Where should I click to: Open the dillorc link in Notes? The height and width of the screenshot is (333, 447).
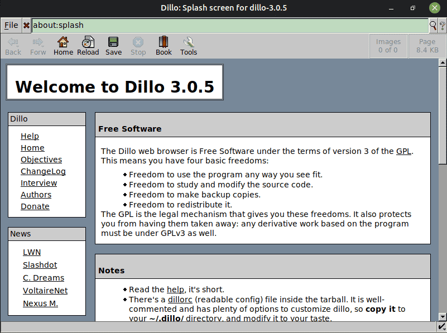click(180, 300)
